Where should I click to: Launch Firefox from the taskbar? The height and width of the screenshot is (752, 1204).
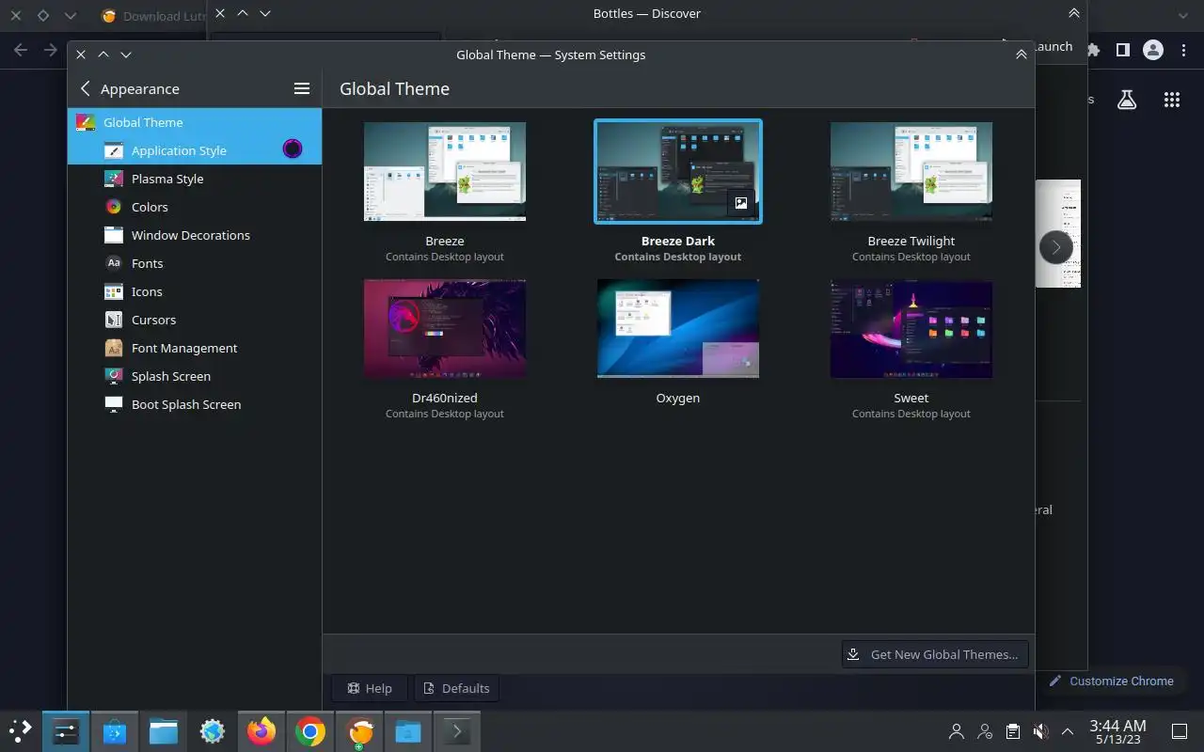[x=261, y=731]
